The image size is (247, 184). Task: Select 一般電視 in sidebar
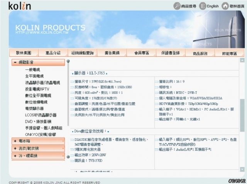(x=32, y=69)
